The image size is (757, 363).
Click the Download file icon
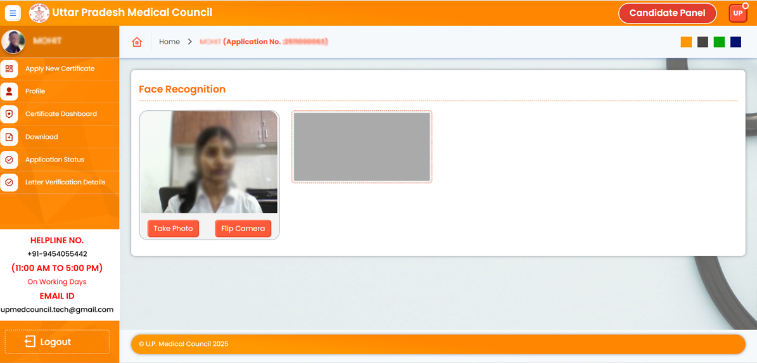(x=9, y=137)
